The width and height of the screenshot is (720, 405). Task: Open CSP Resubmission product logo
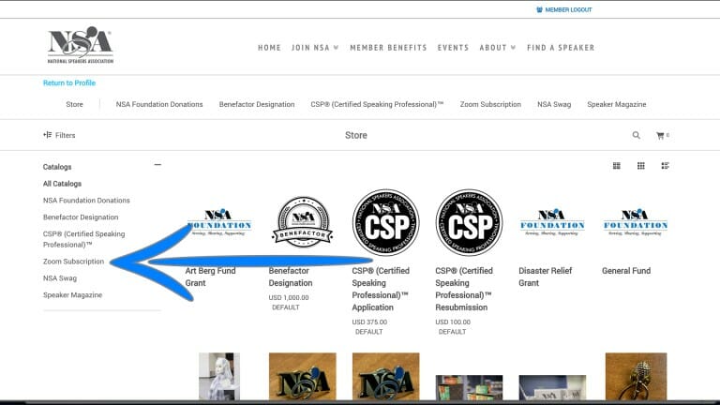coord(469,222)
